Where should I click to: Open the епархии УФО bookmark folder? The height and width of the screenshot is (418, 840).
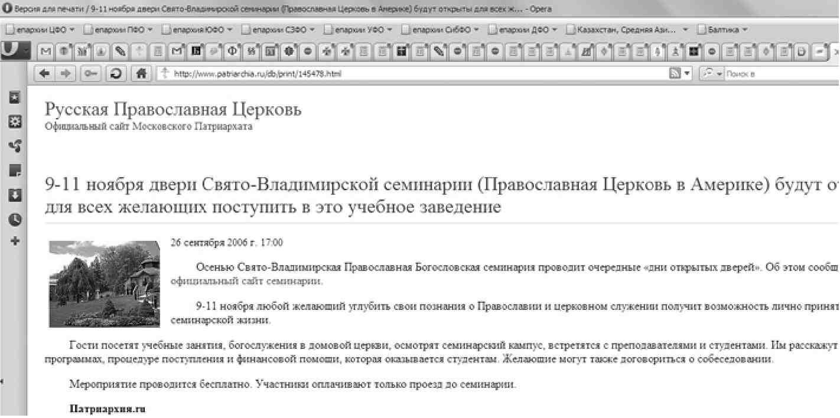[x=359, y=29]
